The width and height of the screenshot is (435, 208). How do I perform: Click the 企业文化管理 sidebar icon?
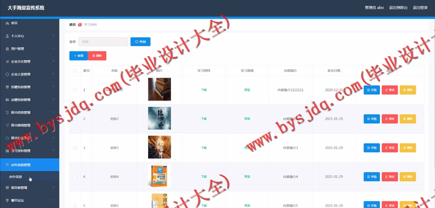pyautogui.click(x=8, y=62)
